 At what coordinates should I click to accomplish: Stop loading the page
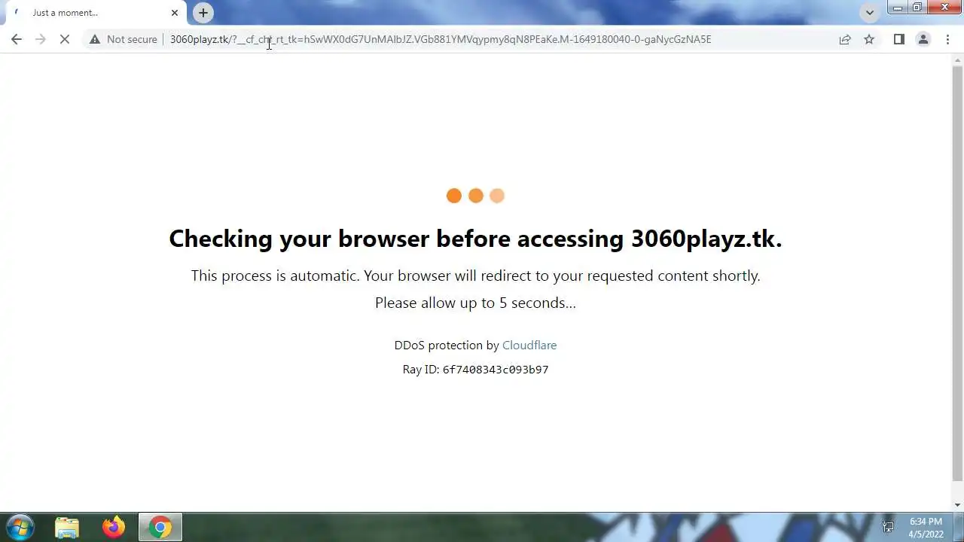65,39
